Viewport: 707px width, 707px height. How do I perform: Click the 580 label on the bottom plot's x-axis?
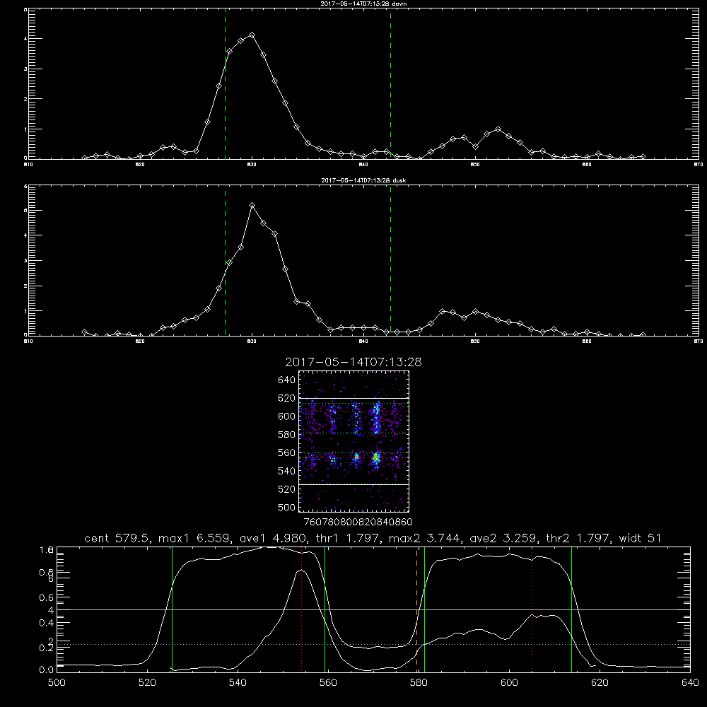pyautogui.click(x=419, y=683)
